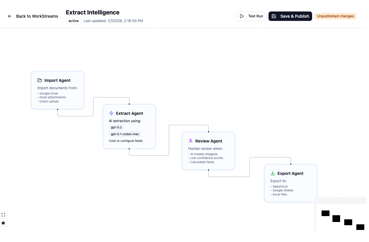Click 'Click to configure fields' text
This screenshot has height=242, width=369.
click(126, 141)
